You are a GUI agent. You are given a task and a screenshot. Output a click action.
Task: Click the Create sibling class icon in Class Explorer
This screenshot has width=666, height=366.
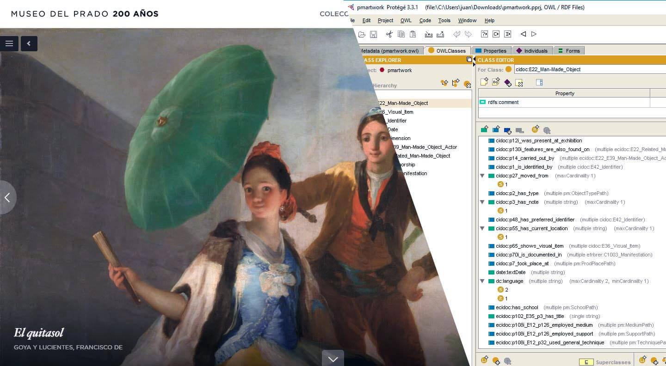pyautogui.click(x=456, y=83)
